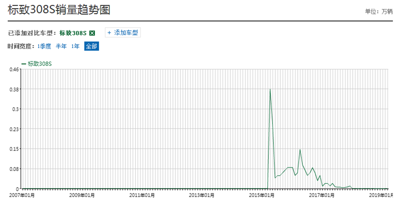
Task: Click the 标致308S销量趋势图 page title
Action: (59, 10)
